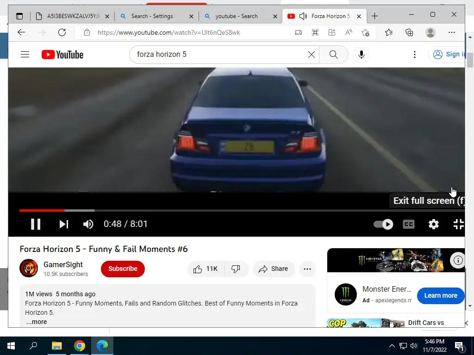
Task: Go back in browser
Action: [x=21, y=32]
